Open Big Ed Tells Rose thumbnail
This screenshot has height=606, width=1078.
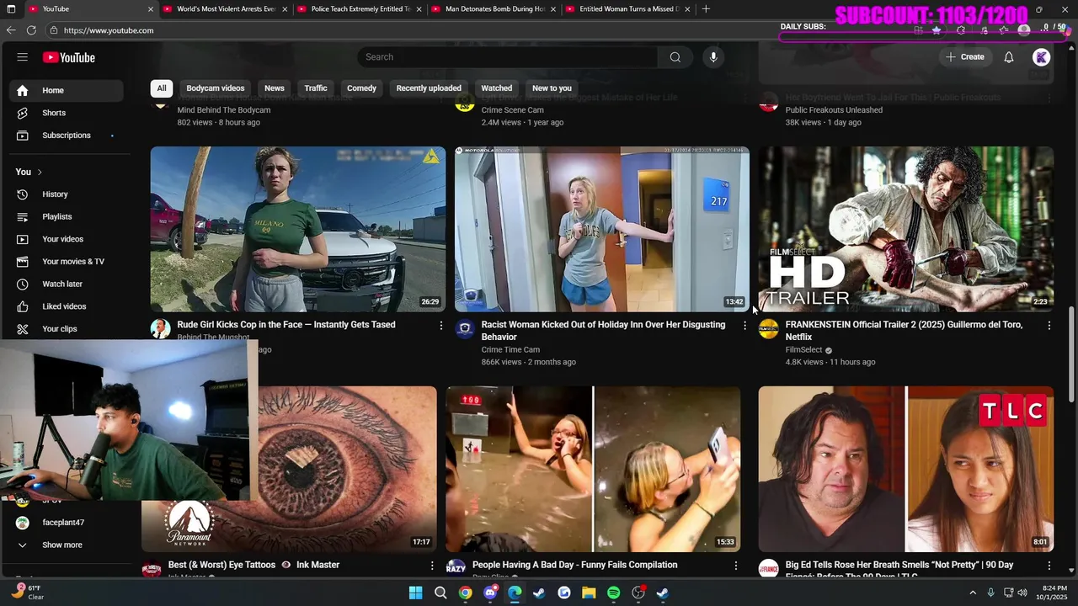click(x=906, y=469)
